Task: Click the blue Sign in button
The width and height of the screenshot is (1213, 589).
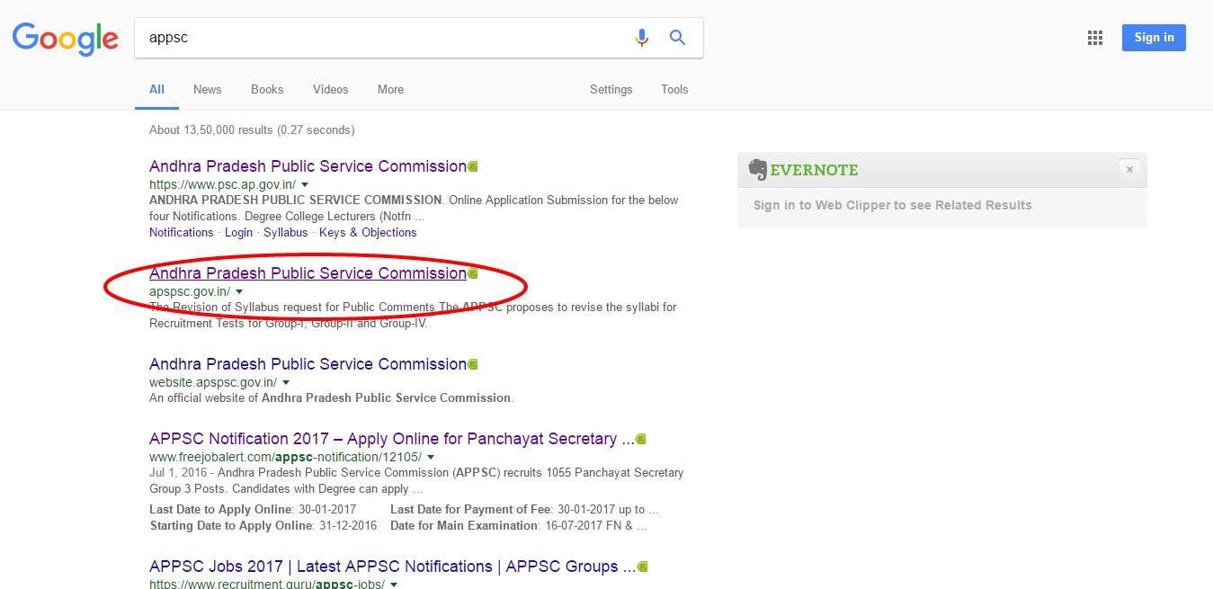Action: click(1154, 38)
